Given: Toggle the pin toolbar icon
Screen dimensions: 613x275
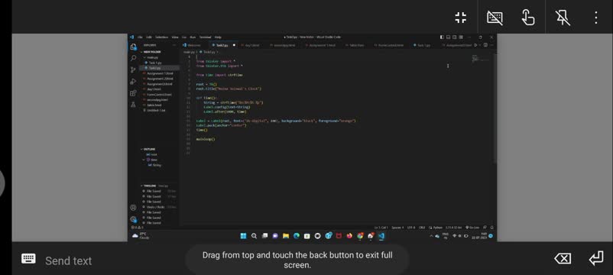Looking at the screenshot, I should (563, 18).
